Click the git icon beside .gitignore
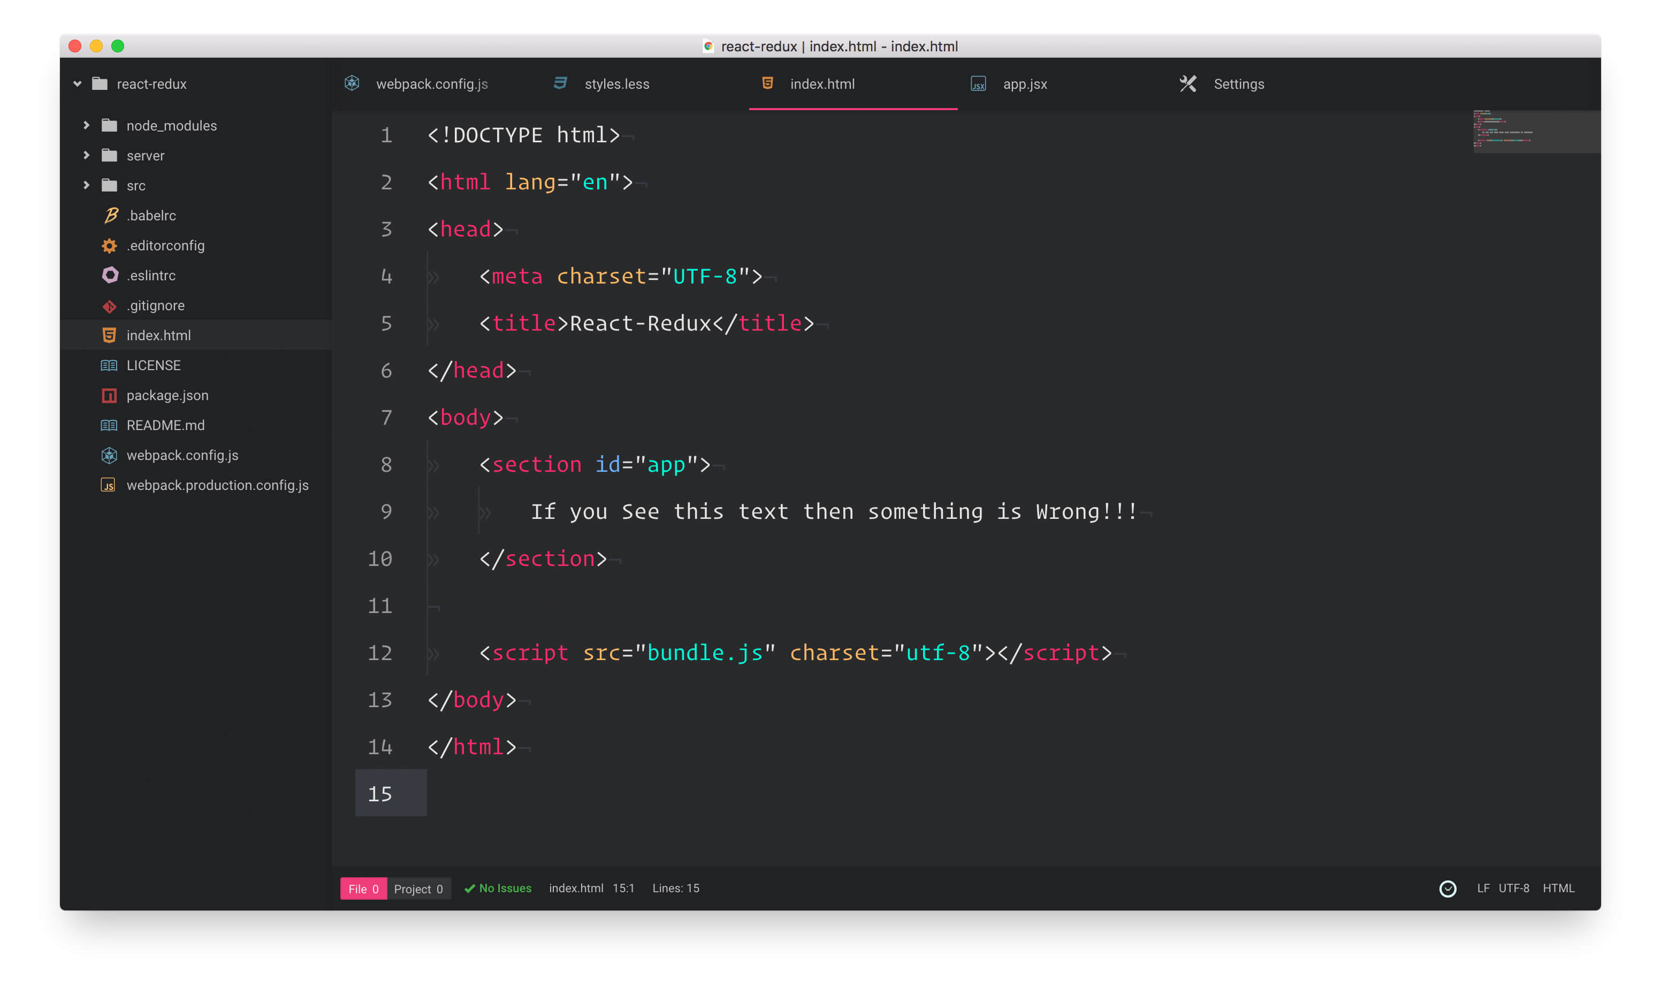The width and height of the screenshot is (1661, 996). [110, 306]
